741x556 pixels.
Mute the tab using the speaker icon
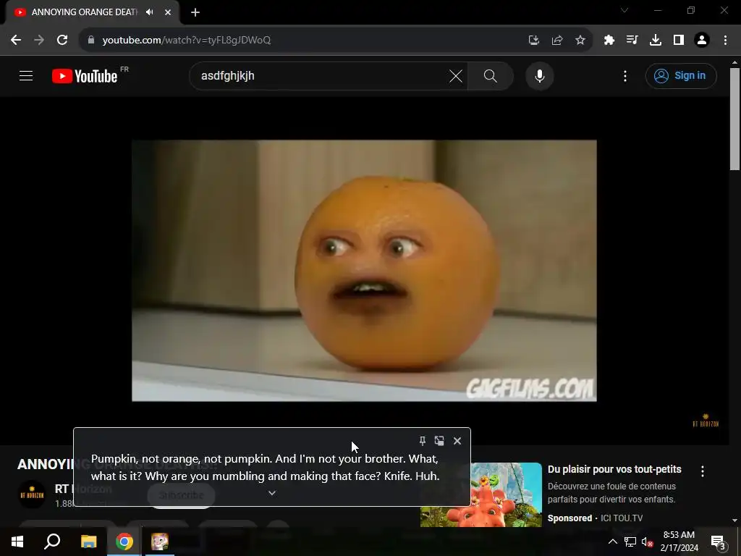(150, 12)
